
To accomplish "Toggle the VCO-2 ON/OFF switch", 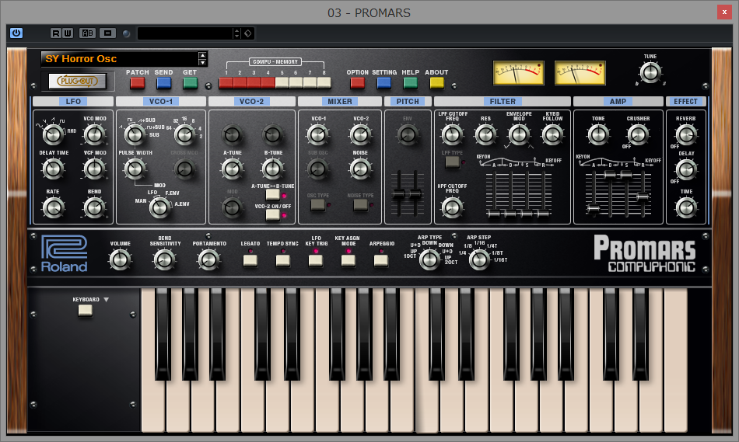I will click(x=272, y=214).
